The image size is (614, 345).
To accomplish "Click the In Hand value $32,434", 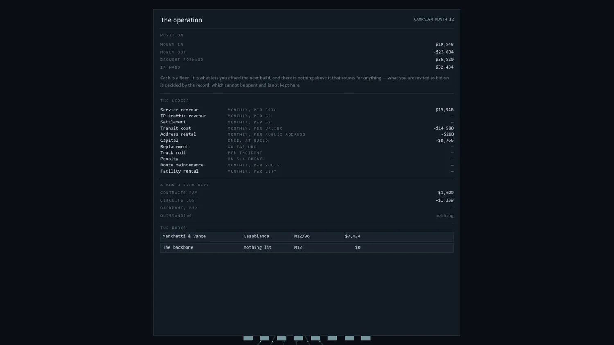I will [x=445, y=67].
